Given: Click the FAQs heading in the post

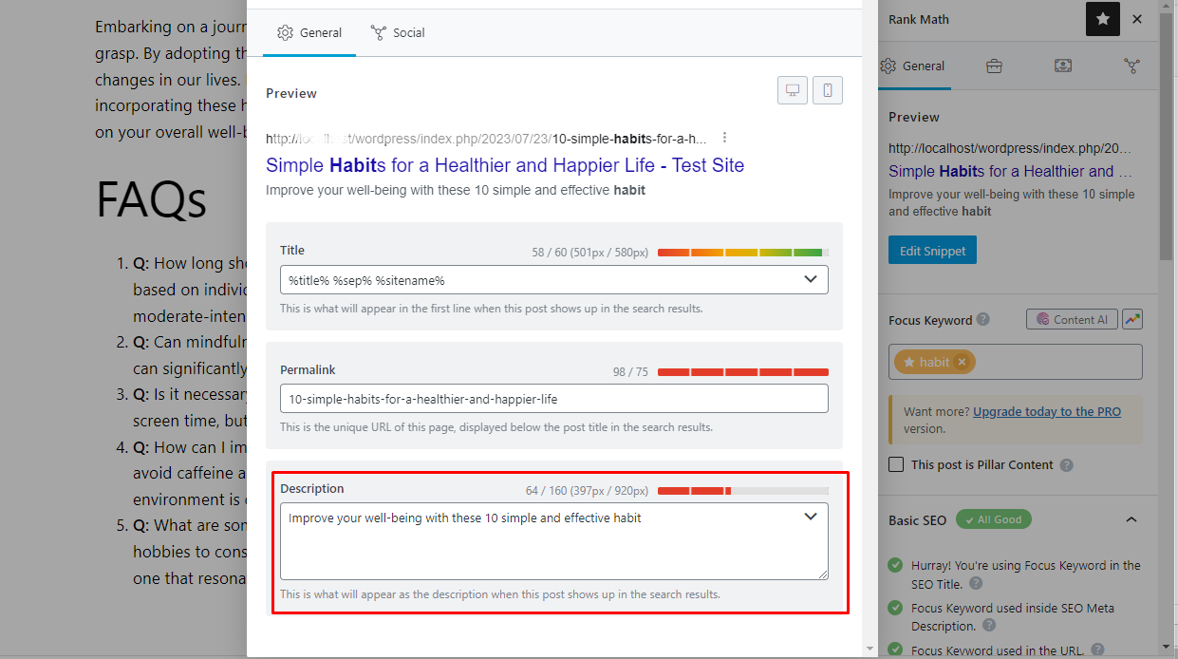Looking at the screenshot, I should pyautogui.click(x=151, y=200).
